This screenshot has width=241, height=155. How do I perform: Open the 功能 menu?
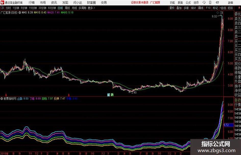[x=172, y=3]
